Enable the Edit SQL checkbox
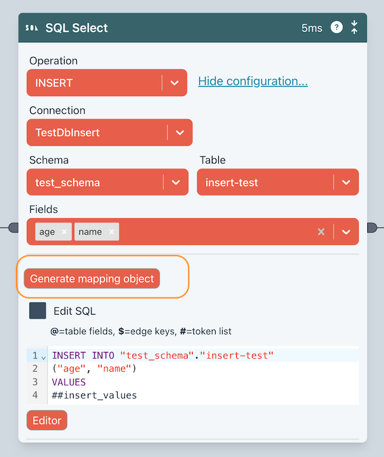The image size is (384, 457). pos(38,311)
